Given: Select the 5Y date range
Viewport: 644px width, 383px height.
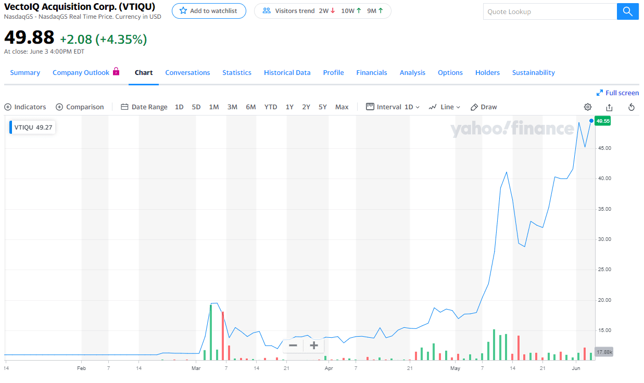Looking at the screenshot, I should coord(323,107).
